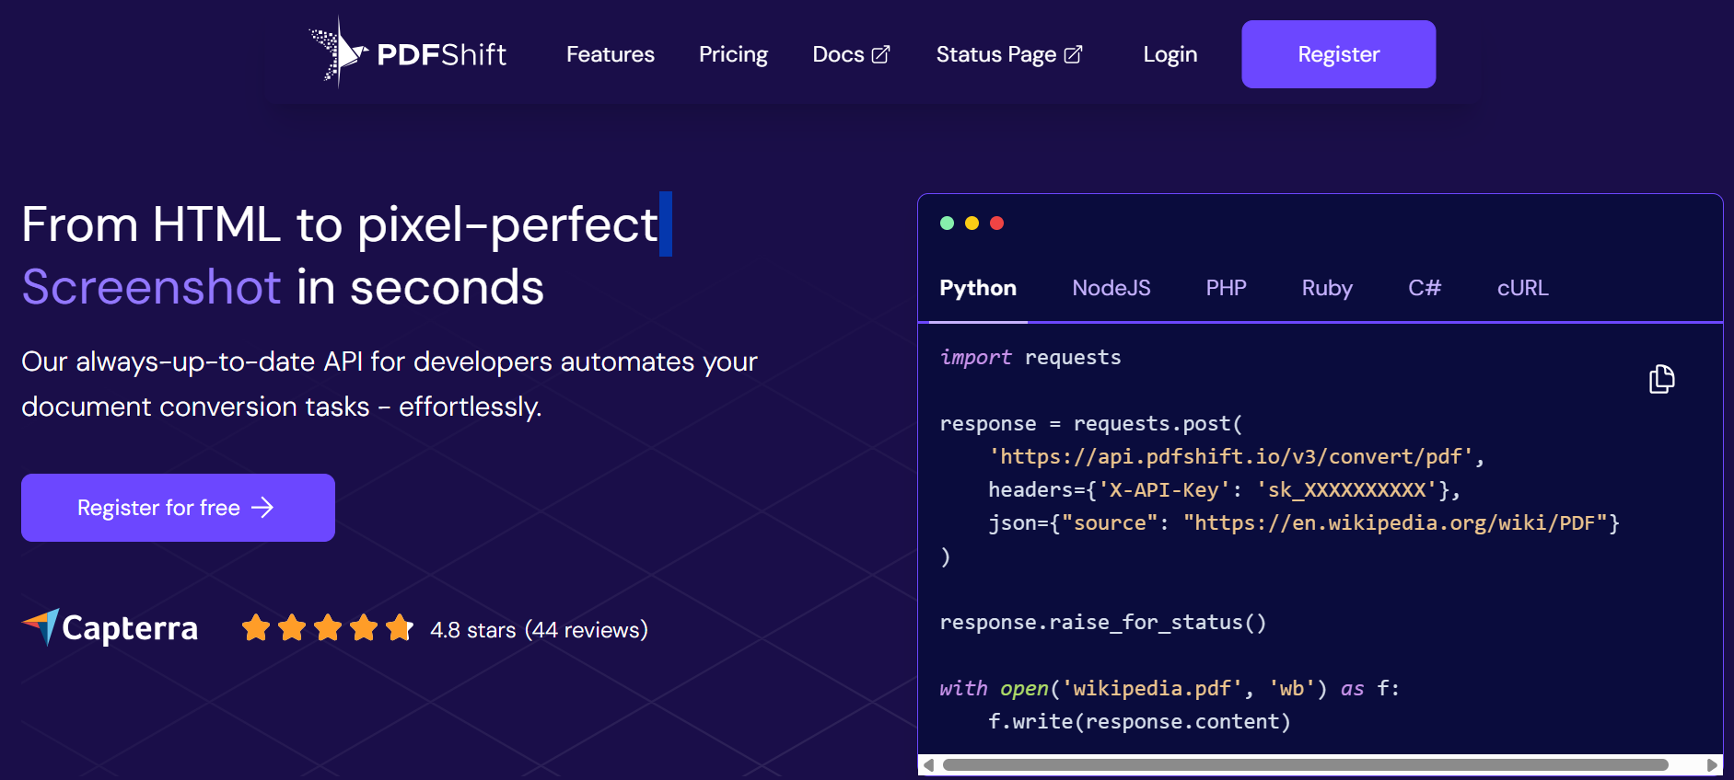Click the scrollbar left arrow
The height and width of the screenshot is (780, 1734).
928,765
